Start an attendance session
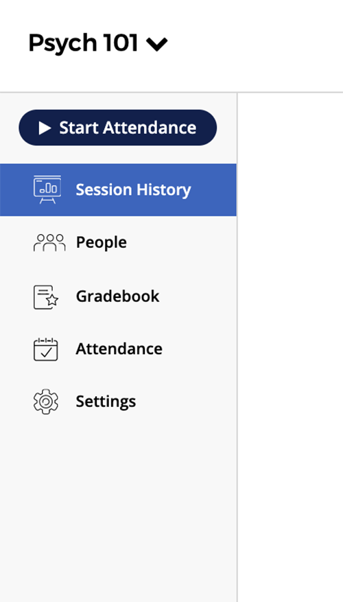 point(118,128)
